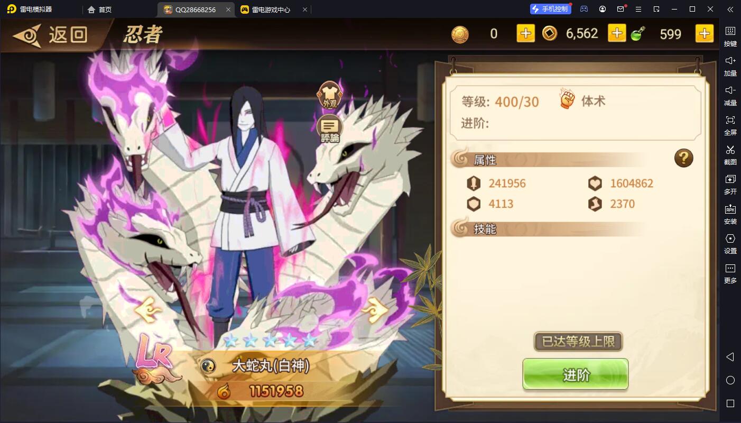Add green potion stamina with plus
This screenshot has height=423, width=741.
point(704,34)
